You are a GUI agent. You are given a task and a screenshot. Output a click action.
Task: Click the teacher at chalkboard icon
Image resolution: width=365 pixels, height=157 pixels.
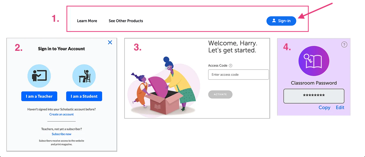point(39,76)
